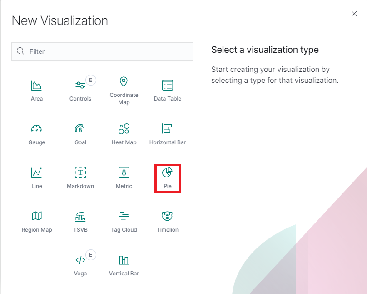367x294 pixels.
Task: Choose the Gauge visualization
Action: [37, 129]
